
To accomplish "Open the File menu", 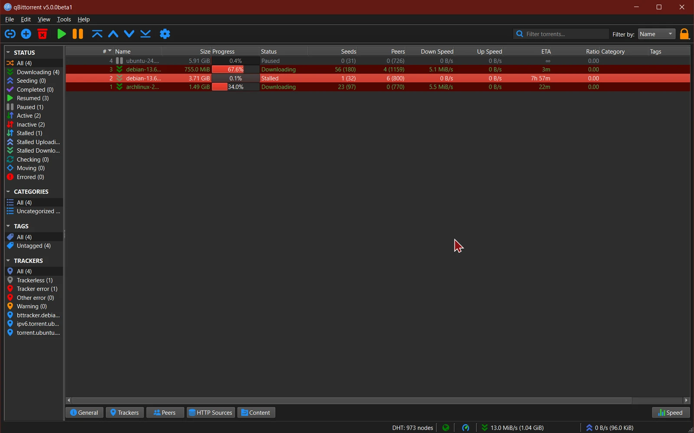I will [x=10, y=19].
